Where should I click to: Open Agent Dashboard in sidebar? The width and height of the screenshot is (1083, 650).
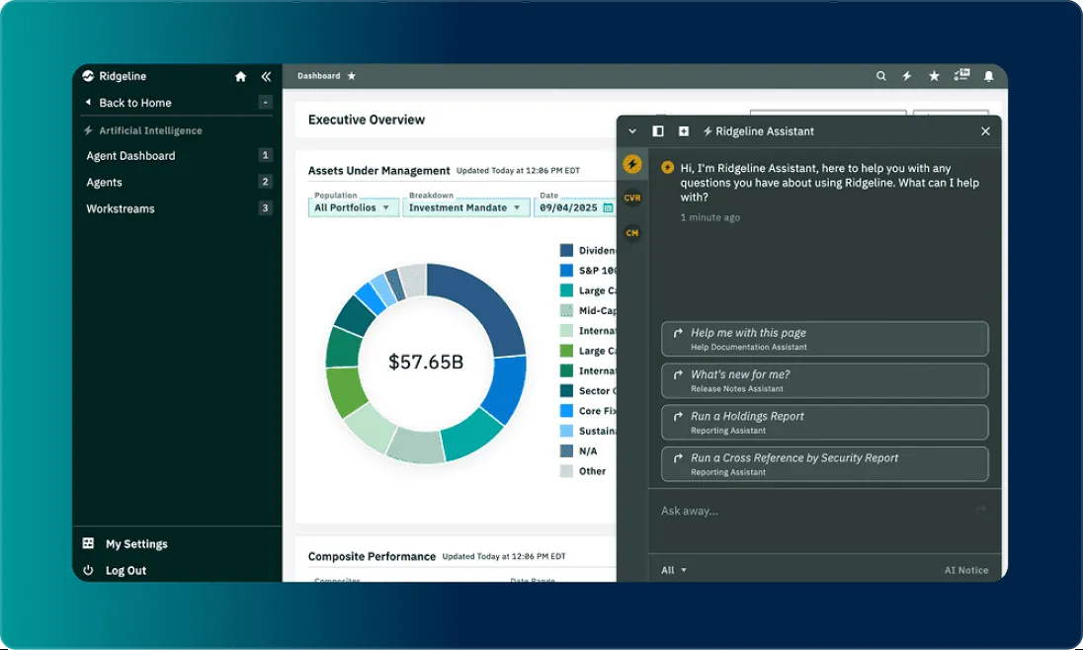click(130, 155)
